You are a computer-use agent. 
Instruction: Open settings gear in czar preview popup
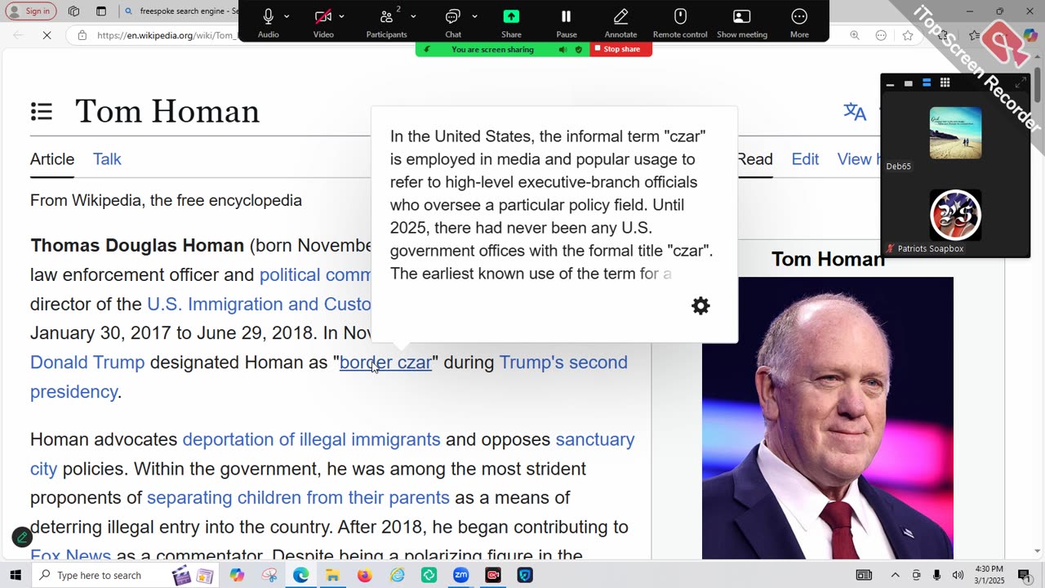tap(700, 305)
